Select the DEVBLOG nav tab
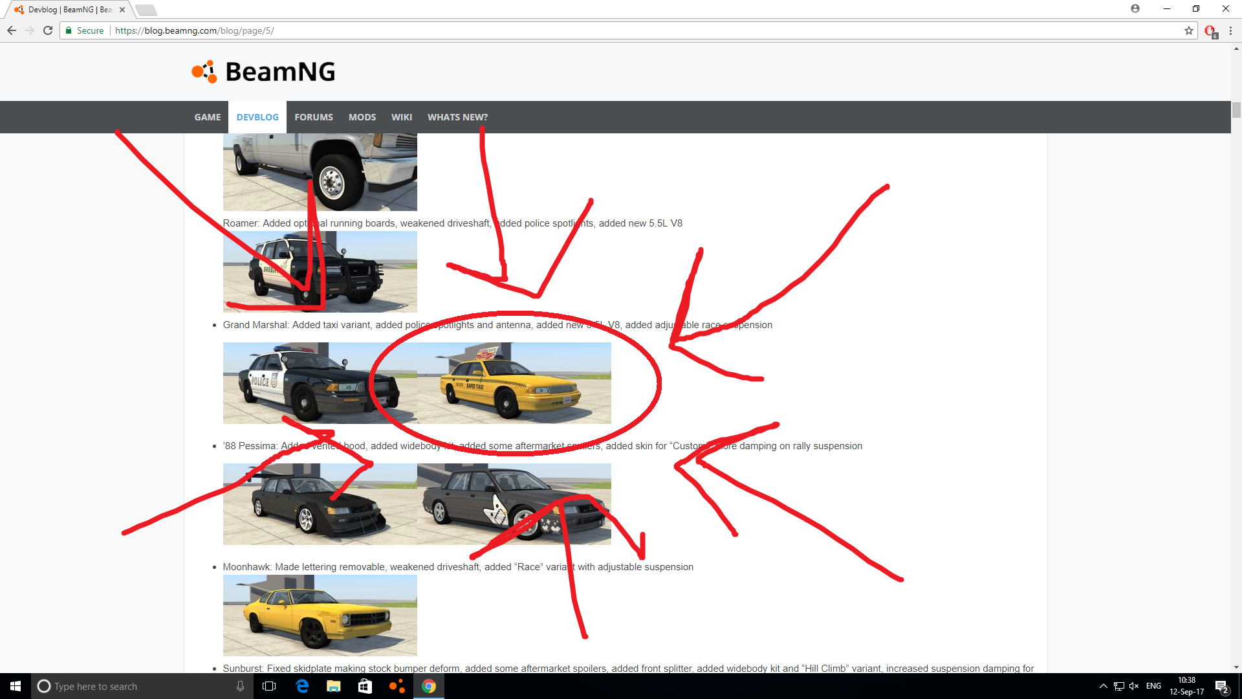The image size is (1242, 699). click(x=257, y=117)
